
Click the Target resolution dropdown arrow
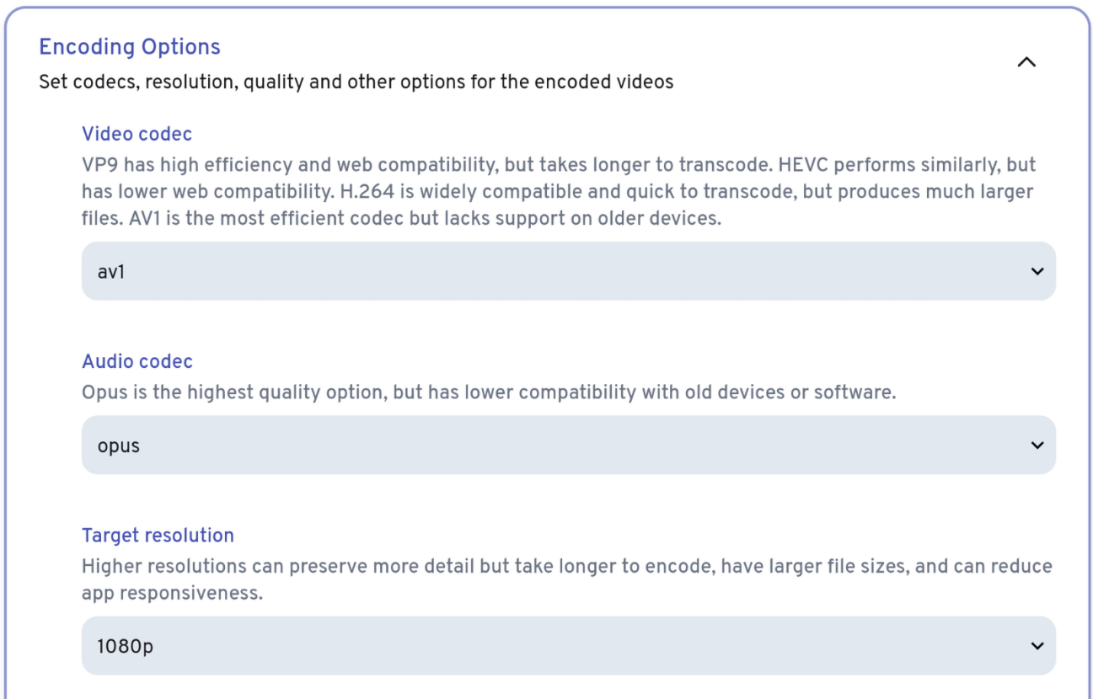[1037, 646]
